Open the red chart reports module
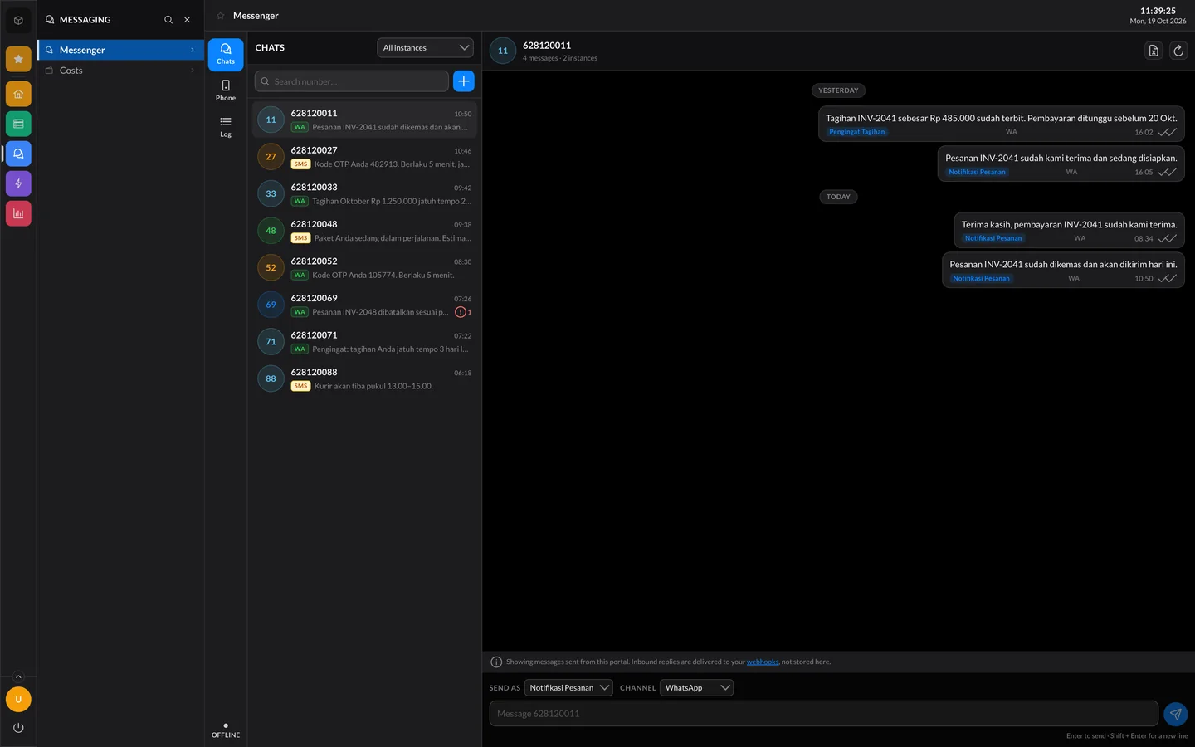Screen dimensions: 1195x747 (x=18, y=213)
